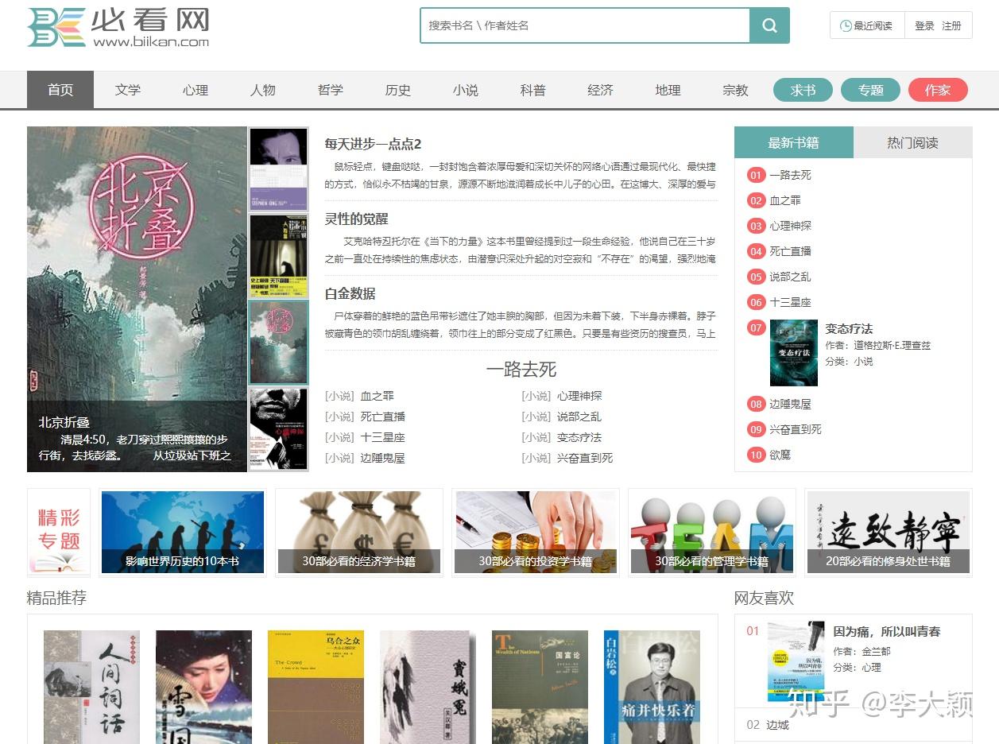
Task: Click the 专题 pill button
Action: point(870,90)
